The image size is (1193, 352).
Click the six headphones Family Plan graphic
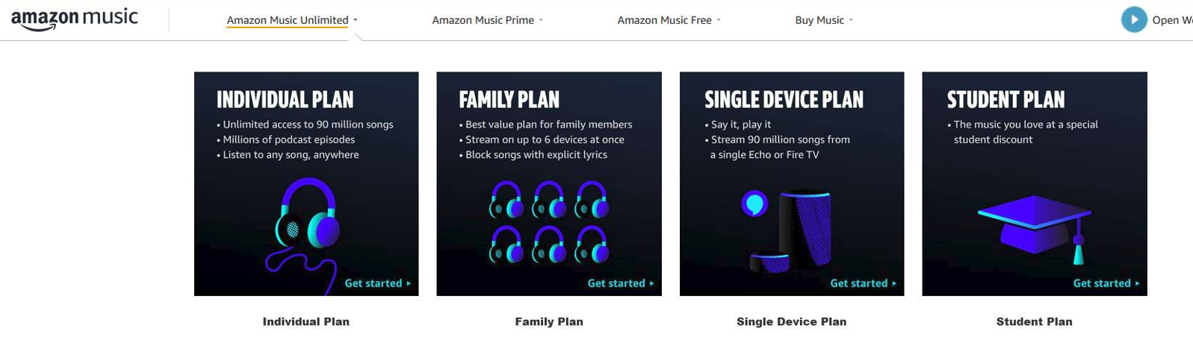[549, 221]
